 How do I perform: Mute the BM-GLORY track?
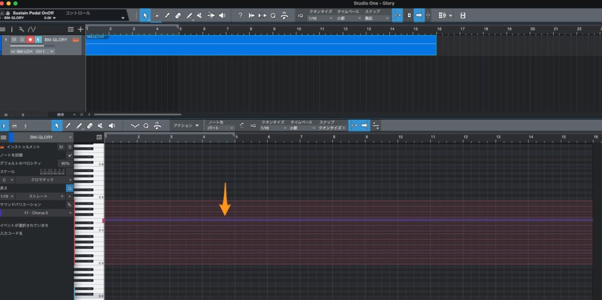tap(14, 39)
